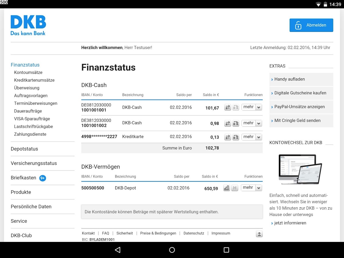This screenshot has height=258, width=344.
Task: Open the mehr dropdown for DKB-Depot
Action: 252,188
